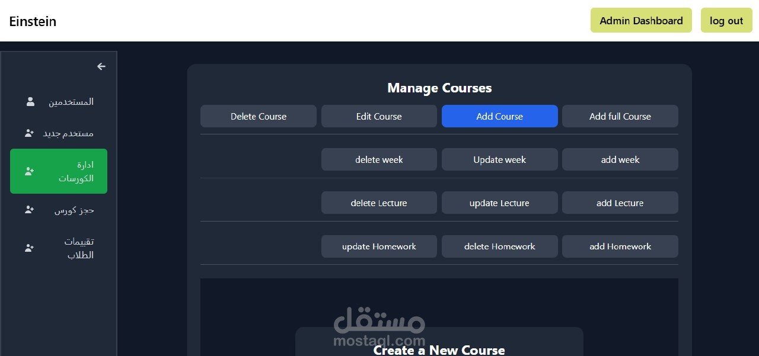Click the add Lecture button
This screenshot has width=759, height=356.
[620, 203]
